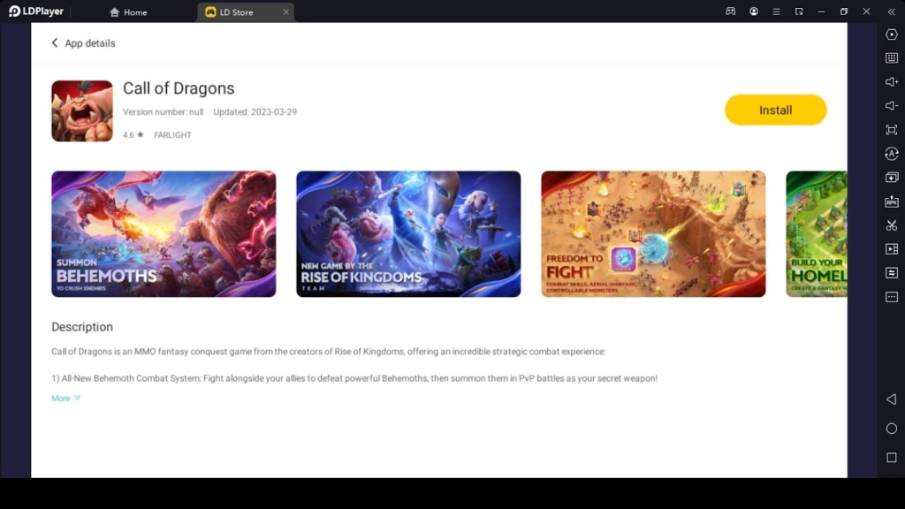The height and width of the screenshot is (509, 905).
Task: Open more options ellipsis icon in sidebar
Action: pos(891,297)
